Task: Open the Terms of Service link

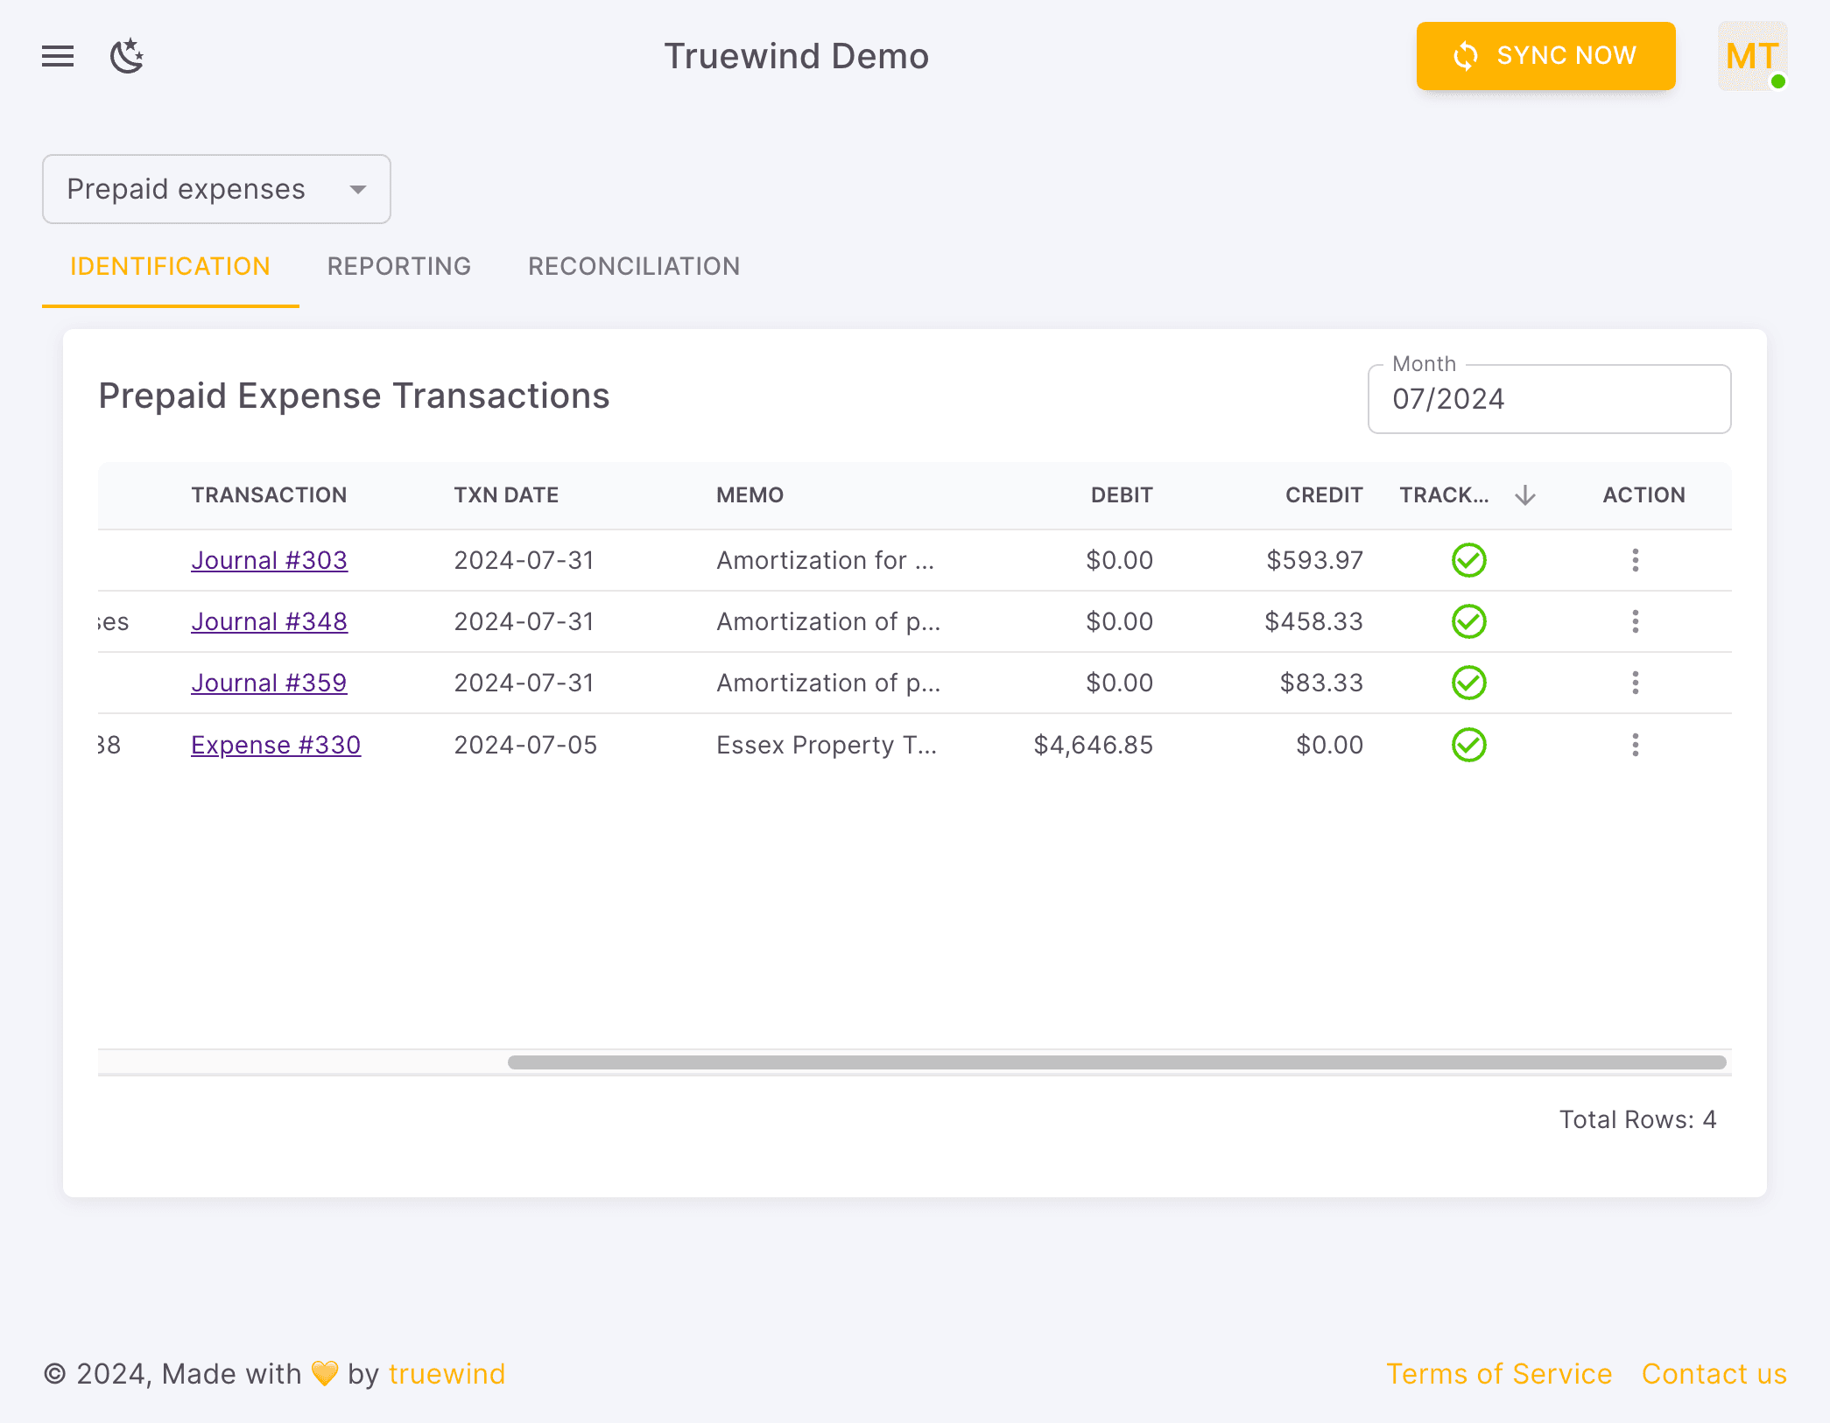Action: [1499, 1374]
